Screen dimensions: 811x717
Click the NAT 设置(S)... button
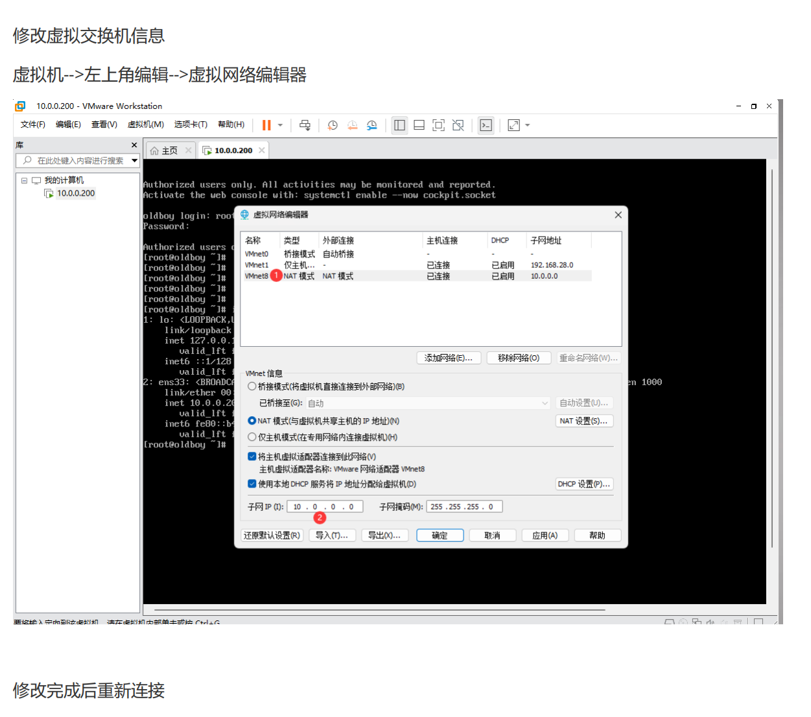point(584,421)
